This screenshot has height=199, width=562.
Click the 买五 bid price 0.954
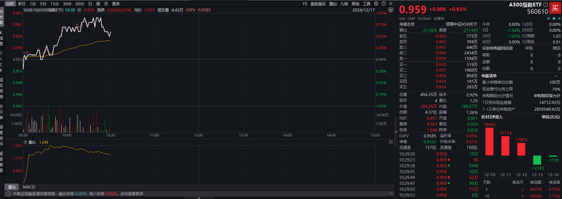tap(441, 87)
